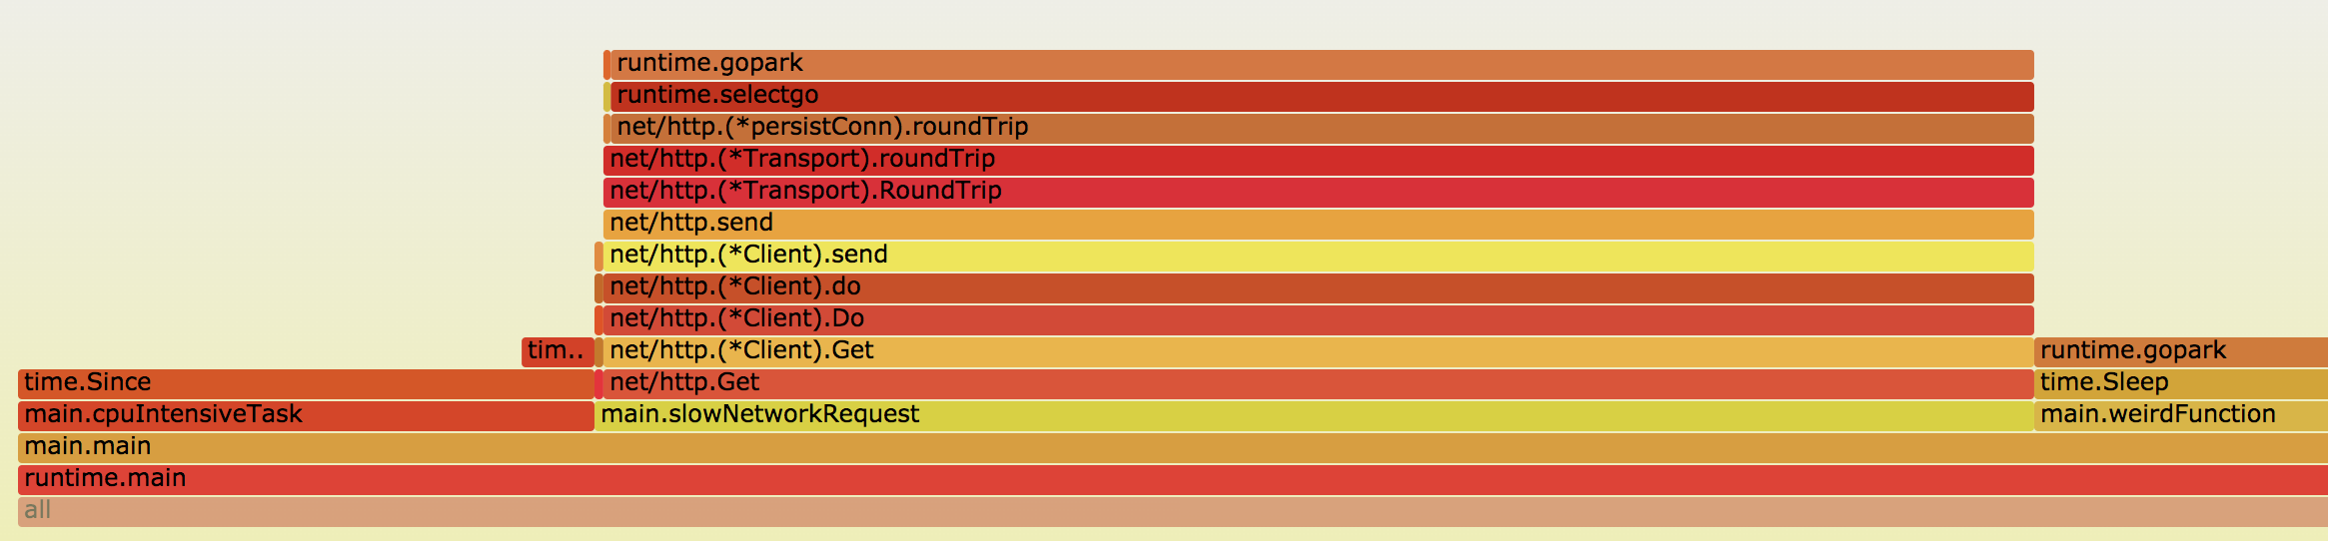This screenshot has width=2328, height=541.
Task: Click the net/http.(*Client).Do frame
Action: (x=1319, y=319)
